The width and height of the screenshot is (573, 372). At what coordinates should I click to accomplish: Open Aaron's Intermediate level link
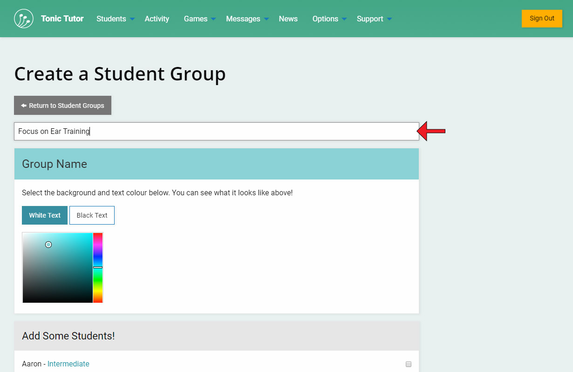(x=68, y=364)
